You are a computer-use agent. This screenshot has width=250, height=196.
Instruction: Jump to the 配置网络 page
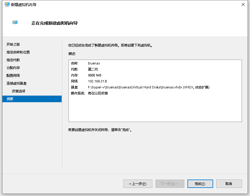tap(13, 76)
